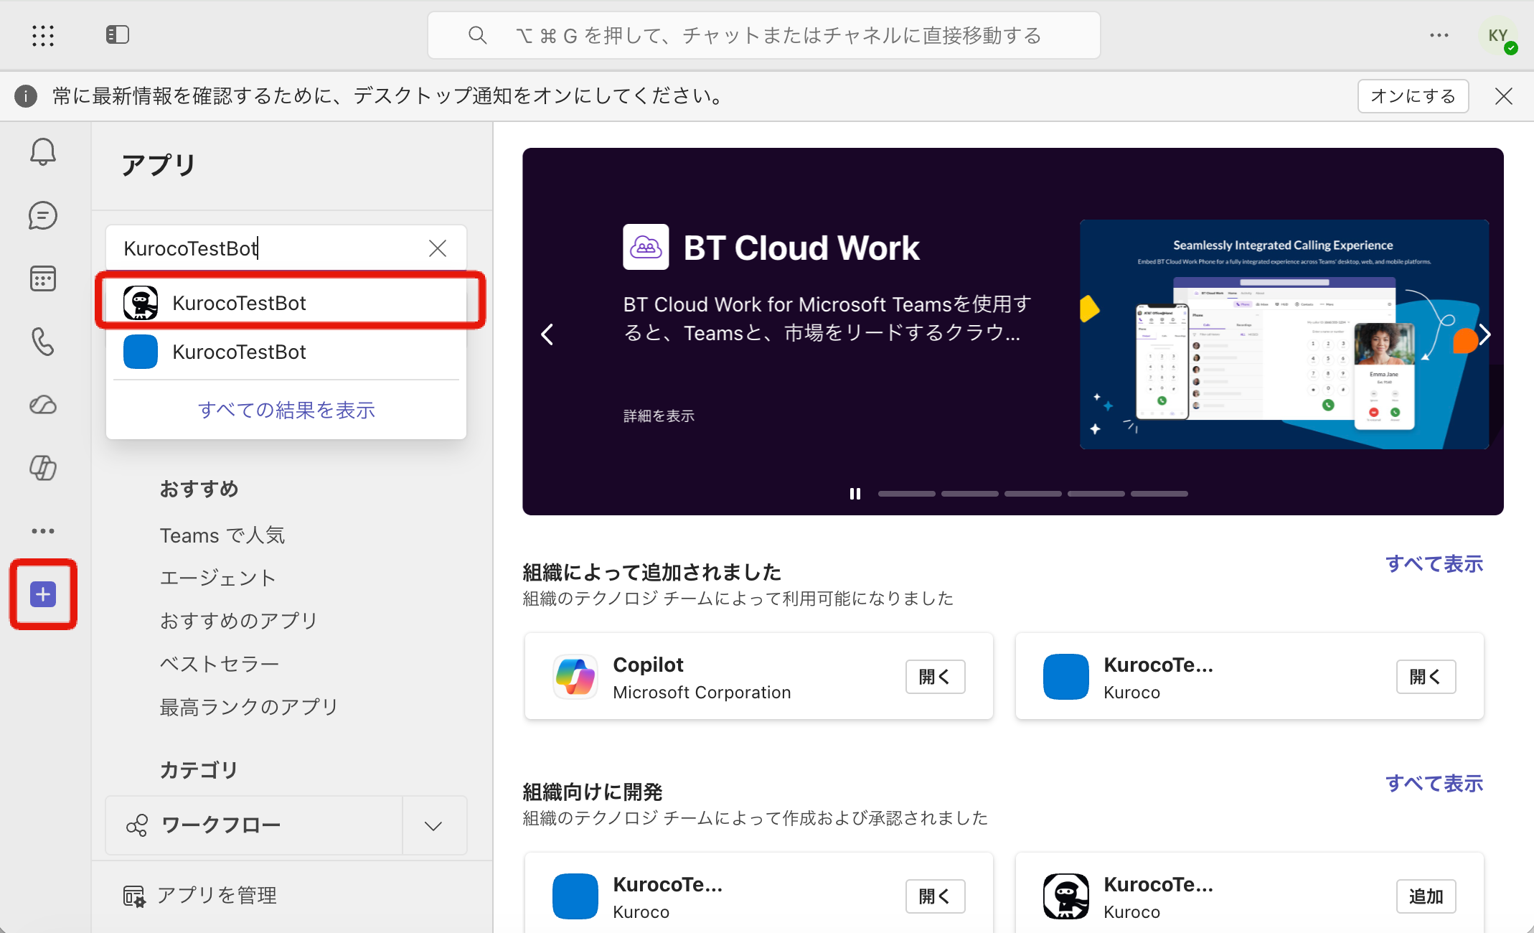This screenshot has width=1534, height=933.
Task: Go to next carousel slide
Action: (1485, 334)
